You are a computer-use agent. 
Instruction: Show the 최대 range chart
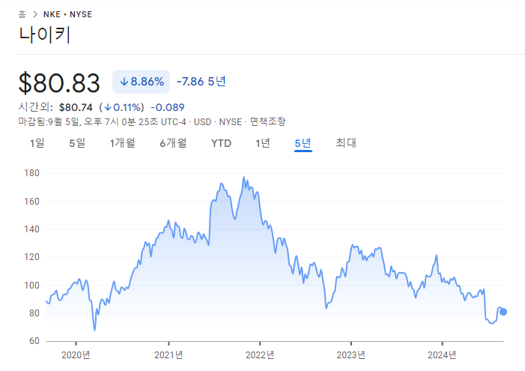346,143
